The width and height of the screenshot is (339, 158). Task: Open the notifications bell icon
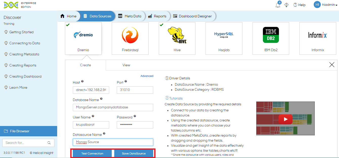(278, 5)
